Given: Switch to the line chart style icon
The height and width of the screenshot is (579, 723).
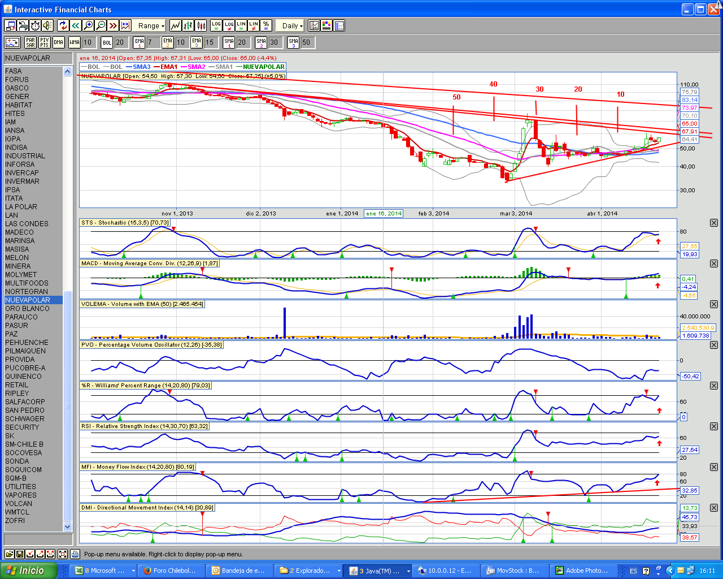Looking at the screenshot, I should 176,25.
